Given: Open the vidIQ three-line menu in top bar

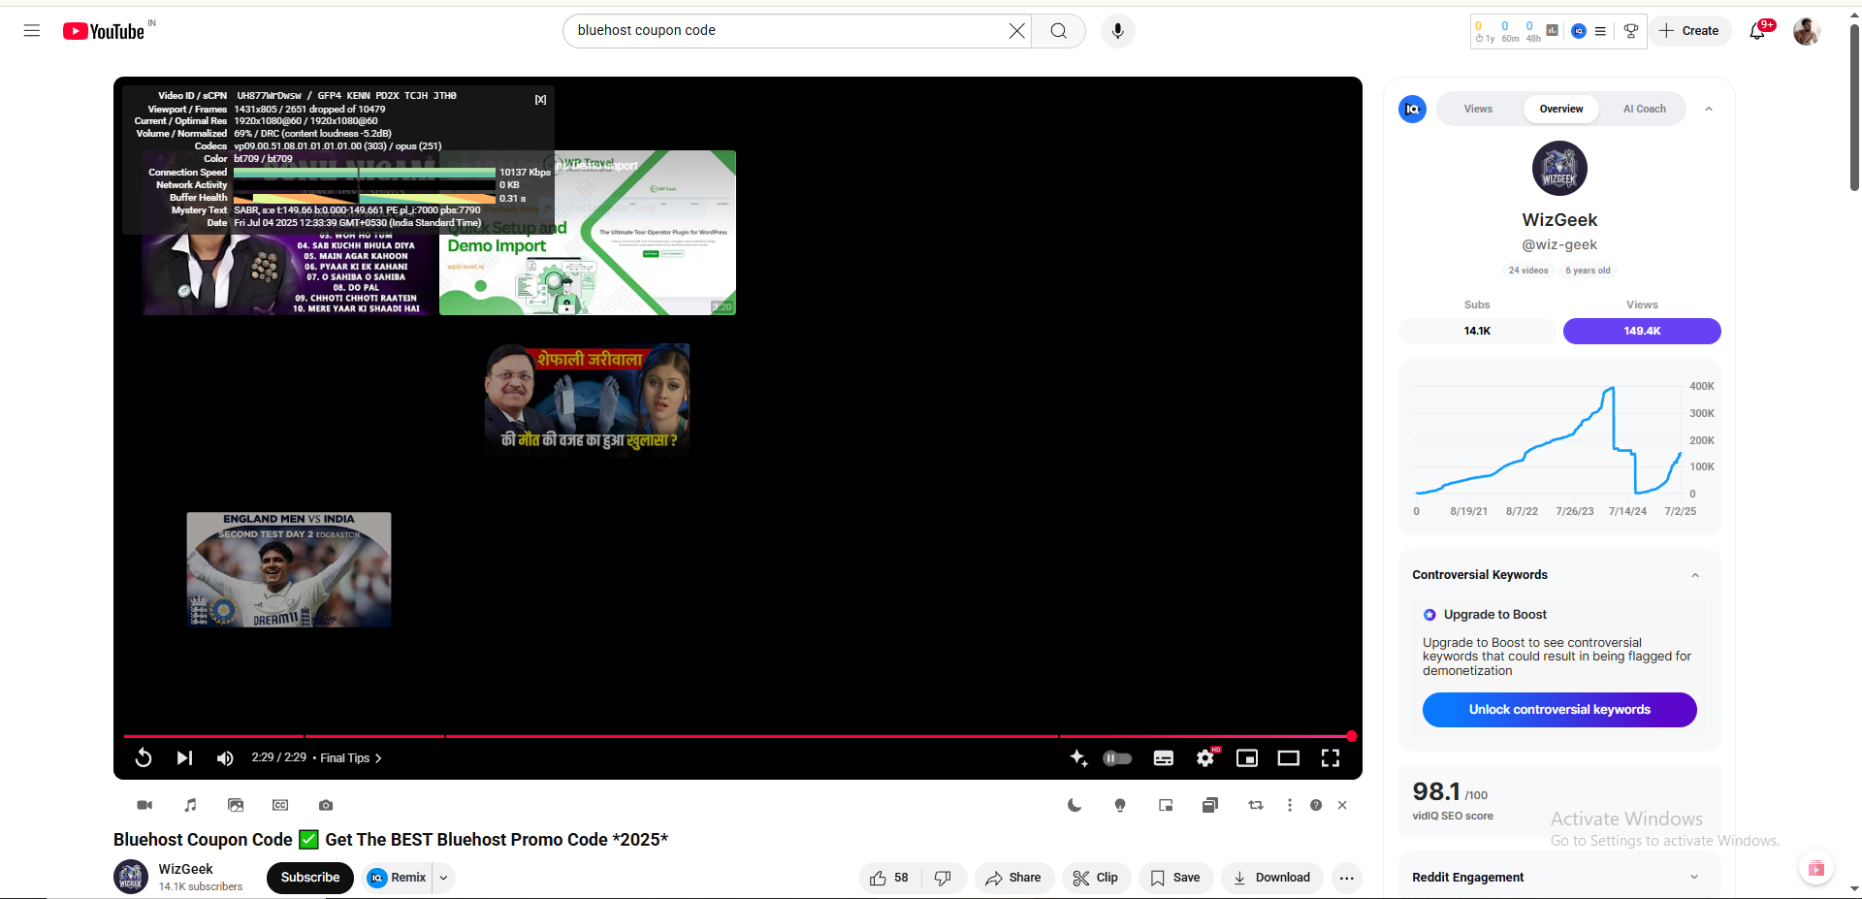Looking at the screenshot, I should click(1600, 31).
